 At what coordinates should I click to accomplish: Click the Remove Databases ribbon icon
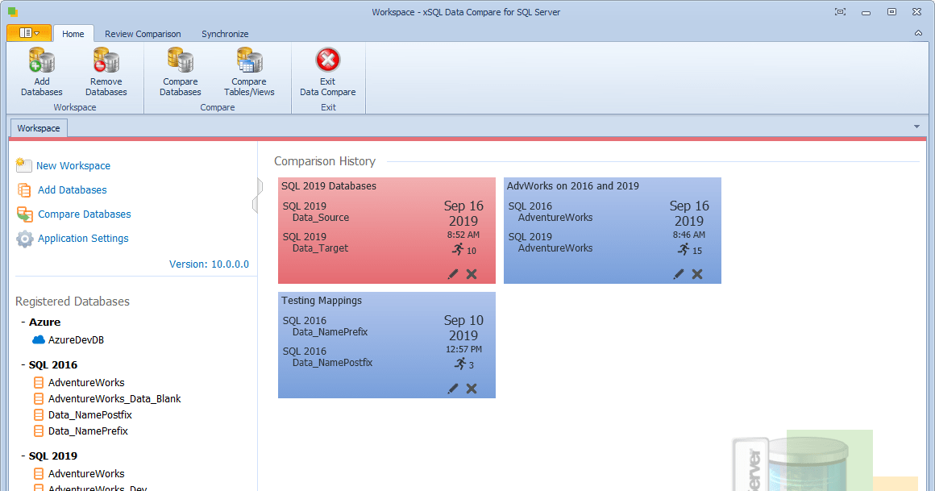[x=106, y=60]
